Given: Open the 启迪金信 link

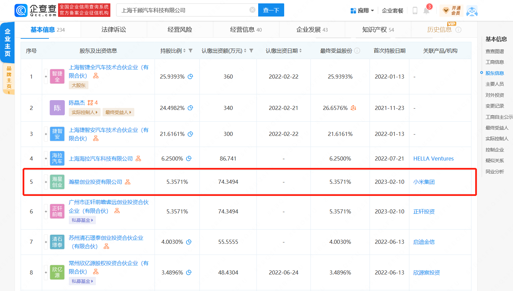Looking at the screenshot, I should click(x=424, y=242).
